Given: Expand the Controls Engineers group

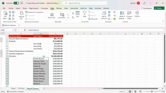Looking at the screenshot, I should [x=1, y=54].
